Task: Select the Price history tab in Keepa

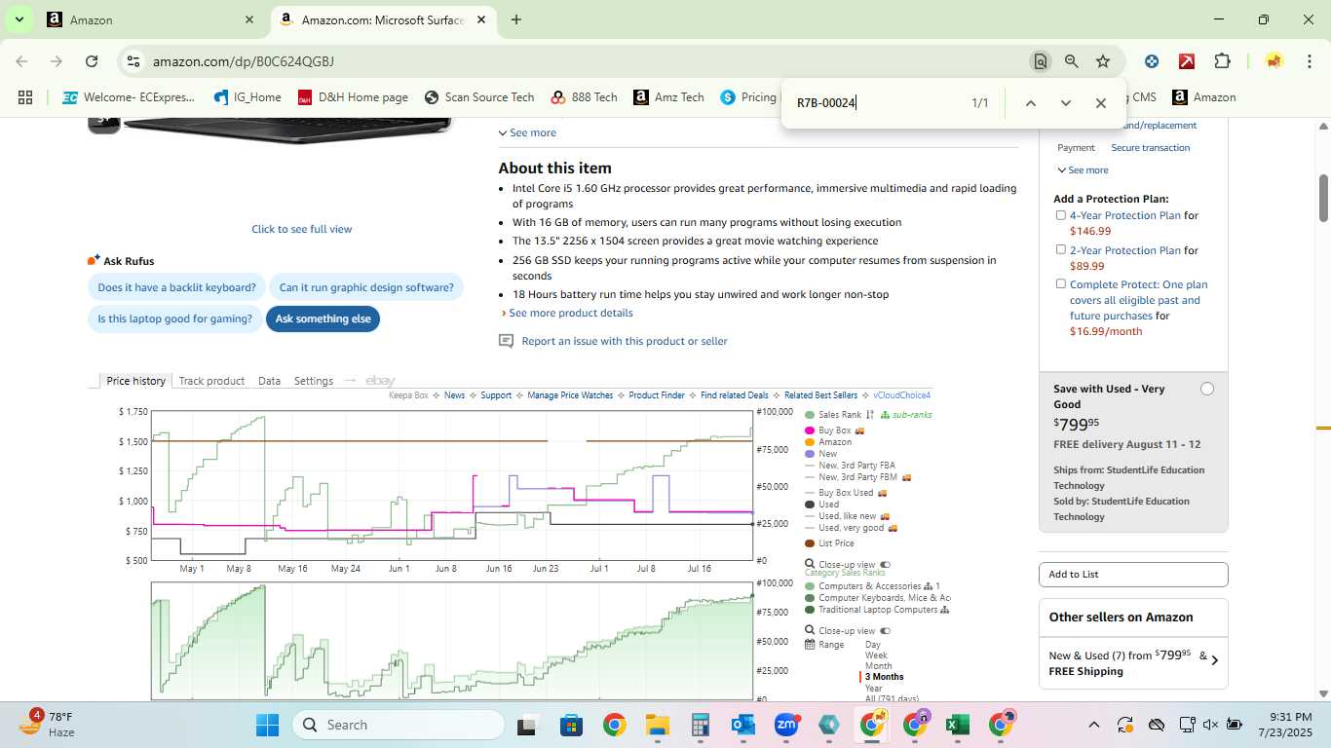Action: click(135, 381)
